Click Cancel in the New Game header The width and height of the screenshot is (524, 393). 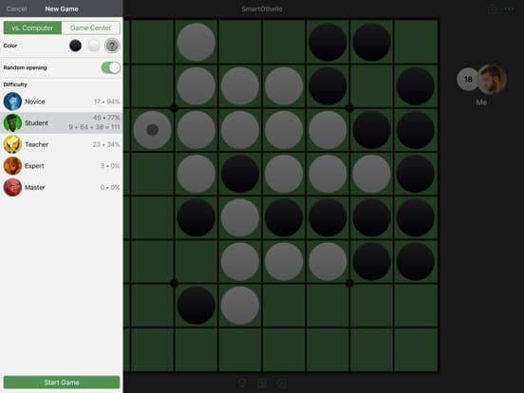pyautogui.click(x=17, y=9)
